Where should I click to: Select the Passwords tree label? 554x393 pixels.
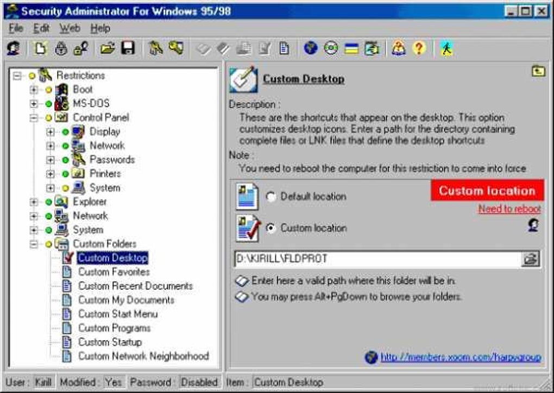[112, 160]
